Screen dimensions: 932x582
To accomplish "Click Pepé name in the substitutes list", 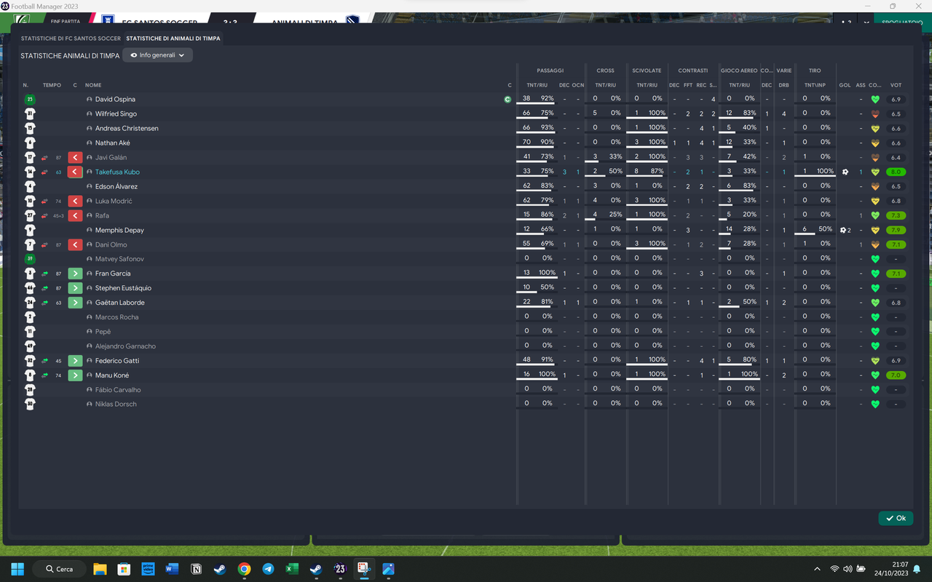I will tap(103, 332).
